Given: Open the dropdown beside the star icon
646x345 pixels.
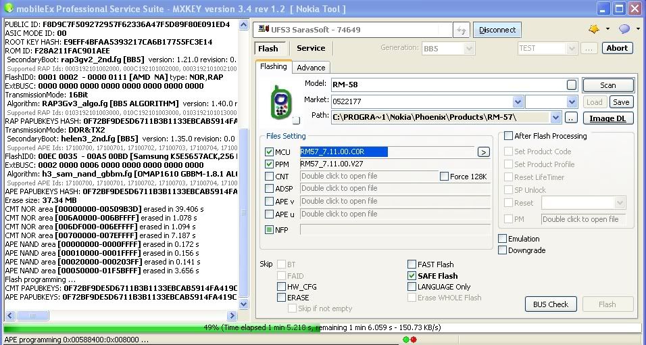Looking at the screenshot, I should point(607,30).
